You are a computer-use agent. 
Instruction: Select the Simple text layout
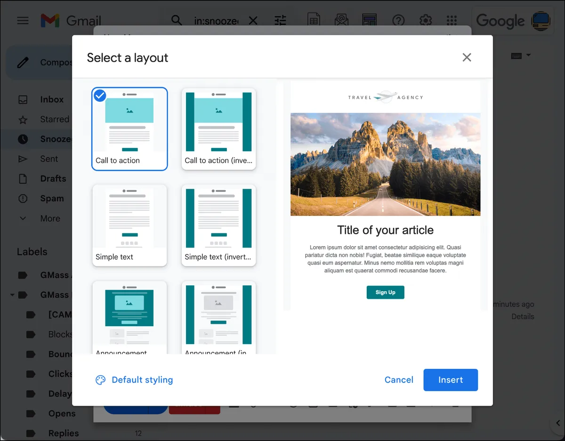coord(129,225)
